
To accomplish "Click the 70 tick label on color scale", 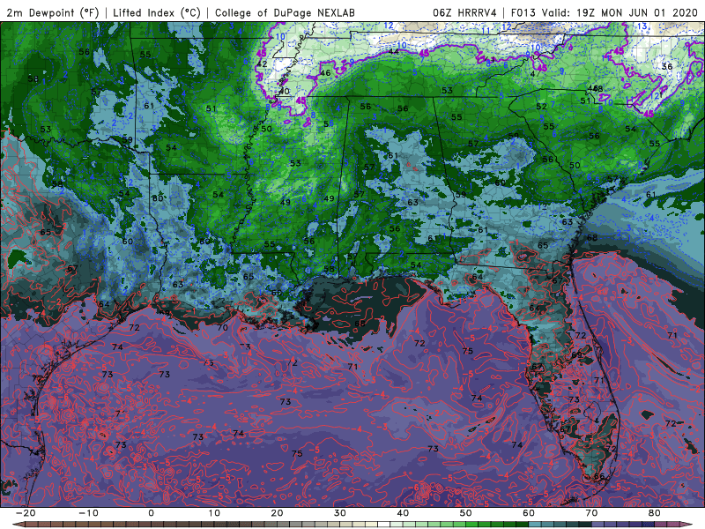I will coord(591,513).
